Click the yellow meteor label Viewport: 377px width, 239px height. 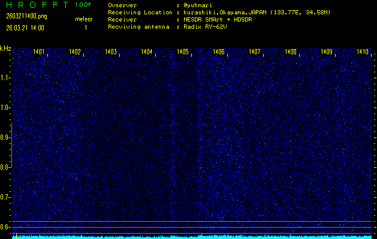pos(84,19)
